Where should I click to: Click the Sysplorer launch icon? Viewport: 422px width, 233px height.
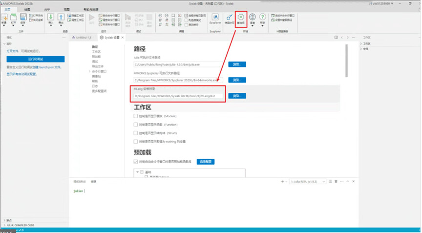(x=215, y=17)
